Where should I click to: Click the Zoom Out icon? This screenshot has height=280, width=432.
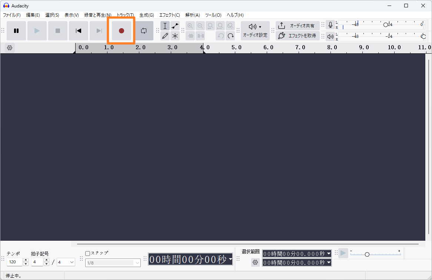click(x=200, y=26)
